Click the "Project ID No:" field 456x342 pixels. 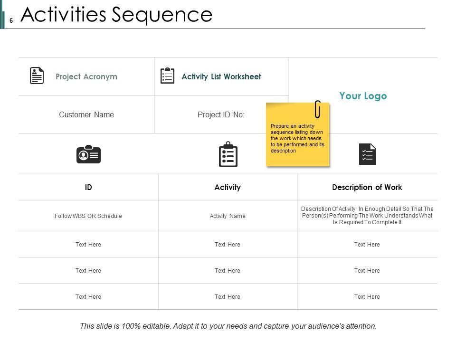(x=221, y=114)
